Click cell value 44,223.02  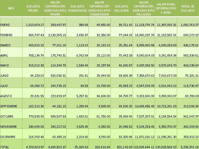37,76
